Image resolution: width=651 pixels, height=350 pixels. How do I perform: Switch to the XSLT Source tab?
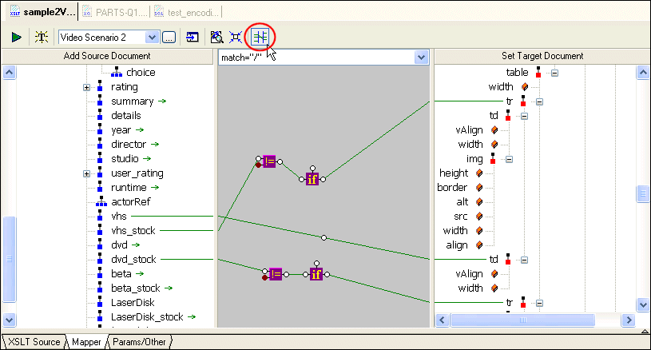34,342
